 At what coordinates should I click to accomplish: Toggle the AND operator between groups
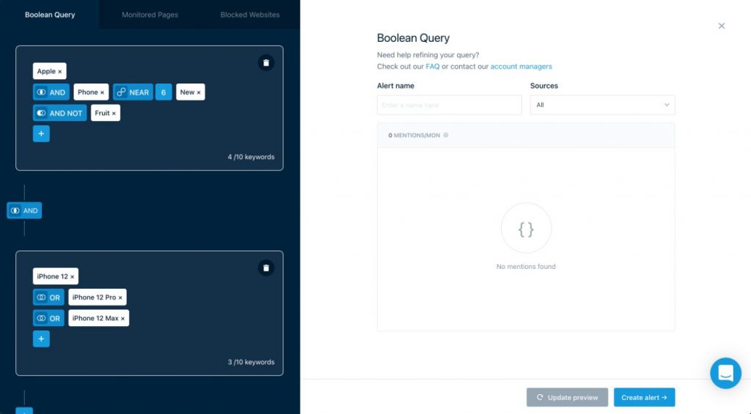[x=24, y=210]
